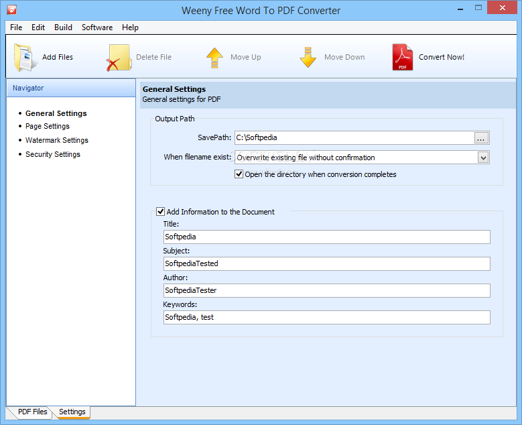The height and width of the screenshot is (425, 522).
Task: Open the Build menu
Action: pos(63,27)
